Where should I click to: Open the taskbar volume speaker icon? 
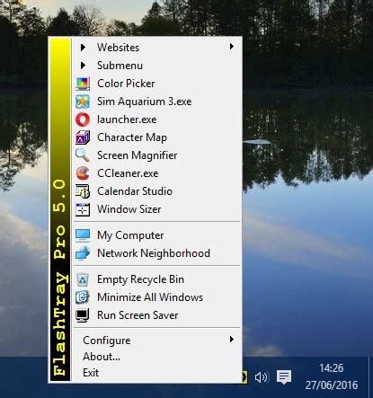tap(262, 377)
